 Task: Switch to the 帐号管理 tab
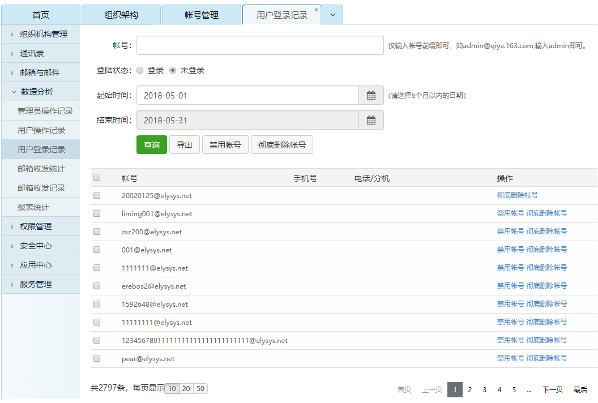pos(201,15)
